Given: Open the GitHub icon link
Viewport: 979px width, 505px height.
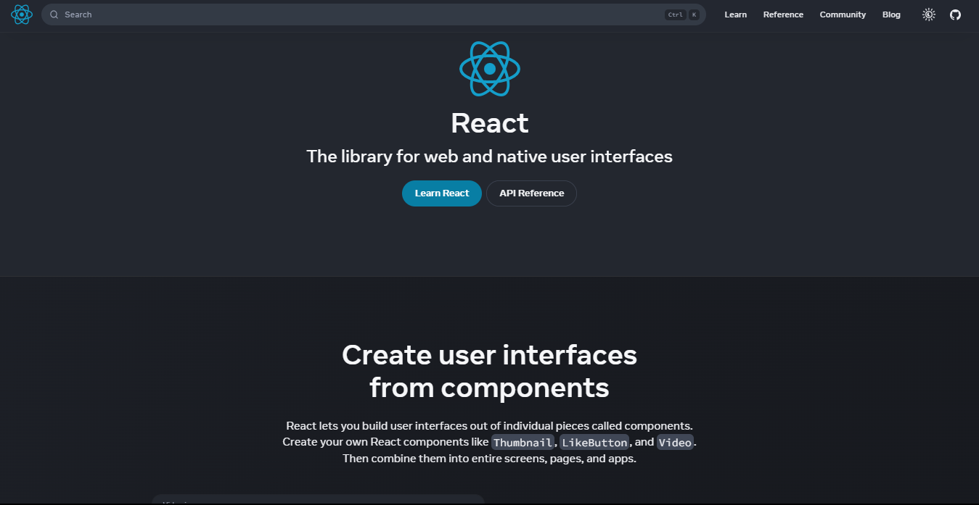Looking at the screenshot, I should pos(956,14).
